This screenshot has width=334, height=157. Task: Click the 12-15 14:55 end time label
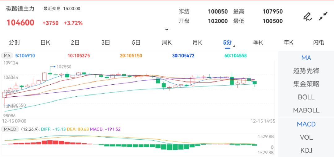click(x=263, y=121)
